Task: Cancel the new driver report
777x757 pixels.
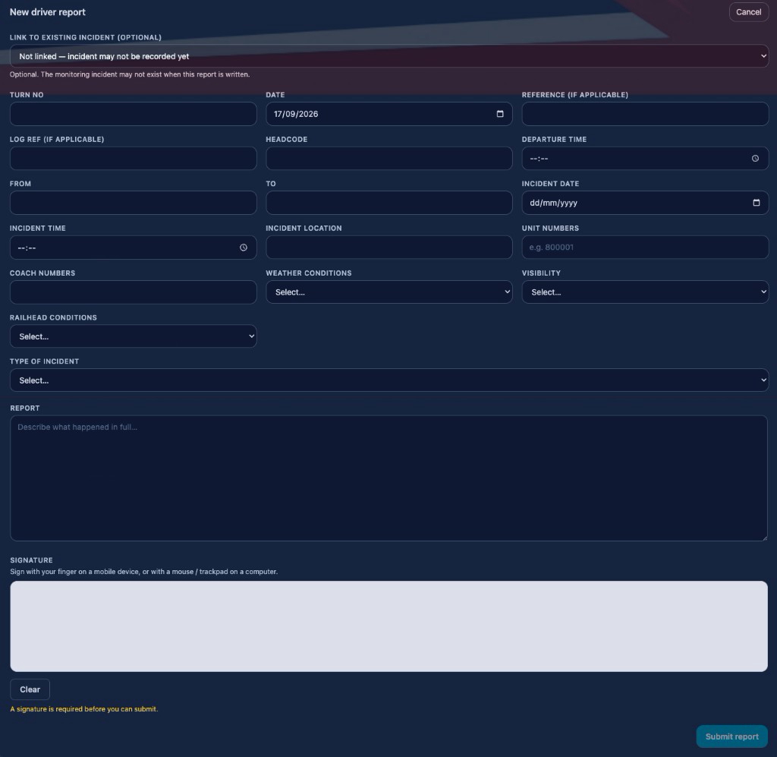Action: pyautogui.click(x=748, y=12)
